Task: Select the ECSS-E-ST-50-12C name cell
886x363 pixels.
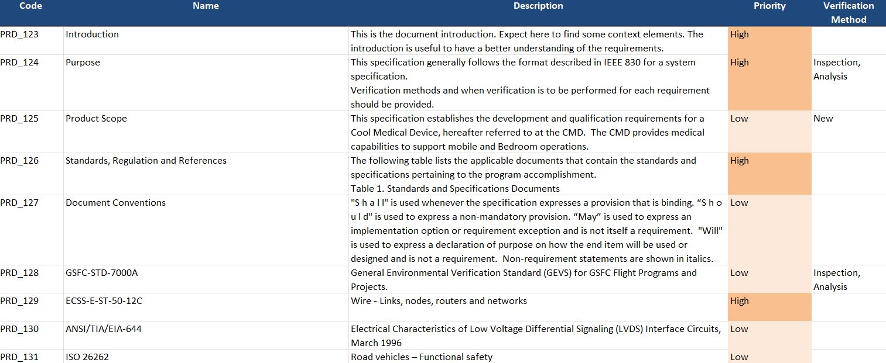Action: click(x=104, y=301)
